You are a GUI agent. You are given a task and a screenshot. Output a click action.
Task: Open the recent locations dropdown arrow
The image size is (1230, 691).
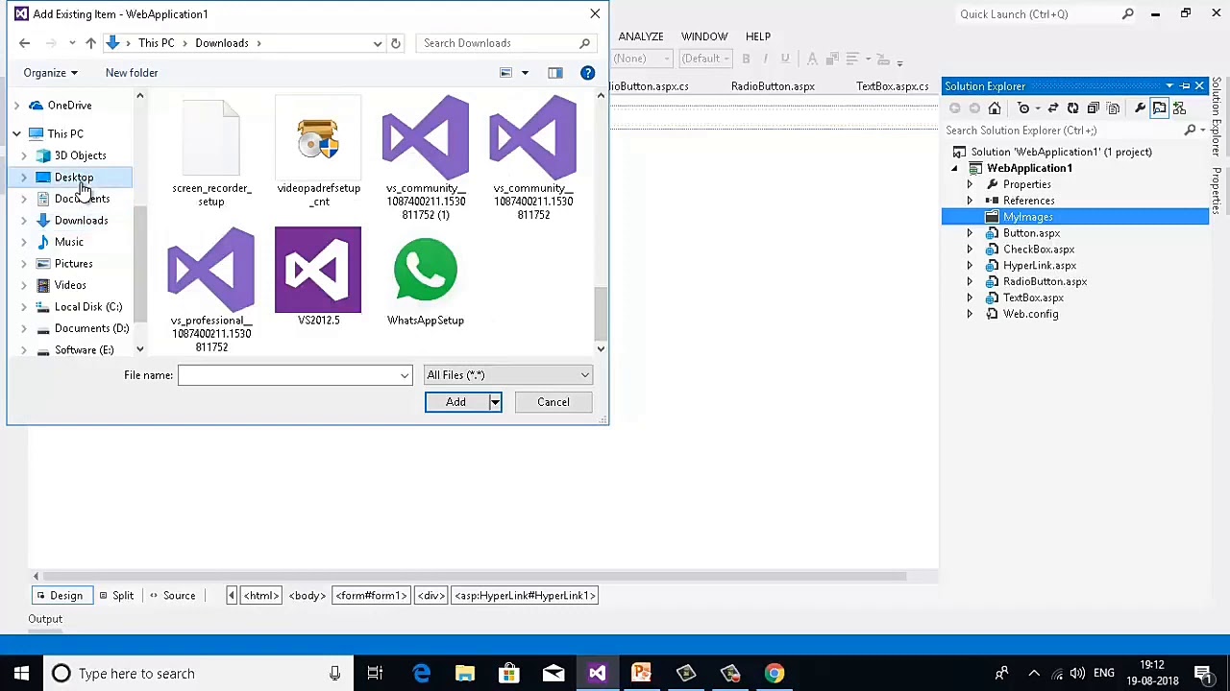(72, 43)
